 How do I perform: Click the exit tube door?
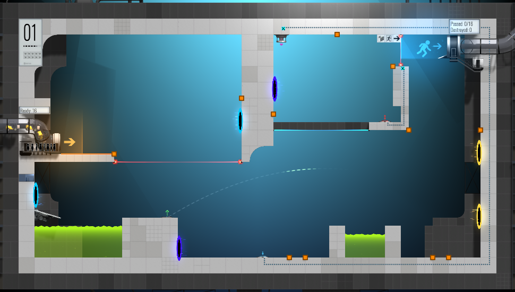click(453, 48)
